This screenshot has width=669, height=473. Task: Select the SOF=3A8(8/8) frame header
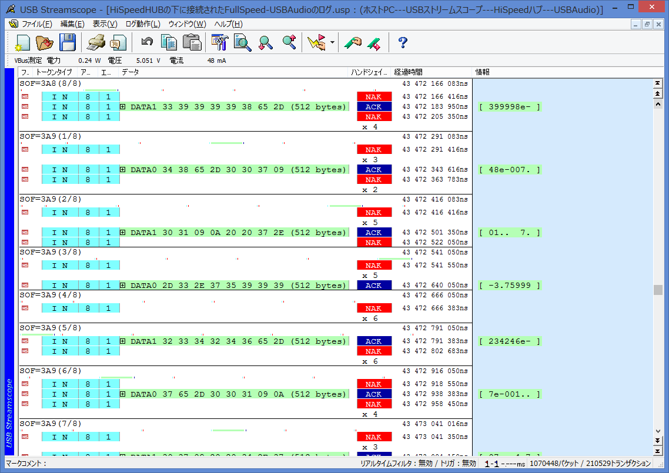(51, 83)
